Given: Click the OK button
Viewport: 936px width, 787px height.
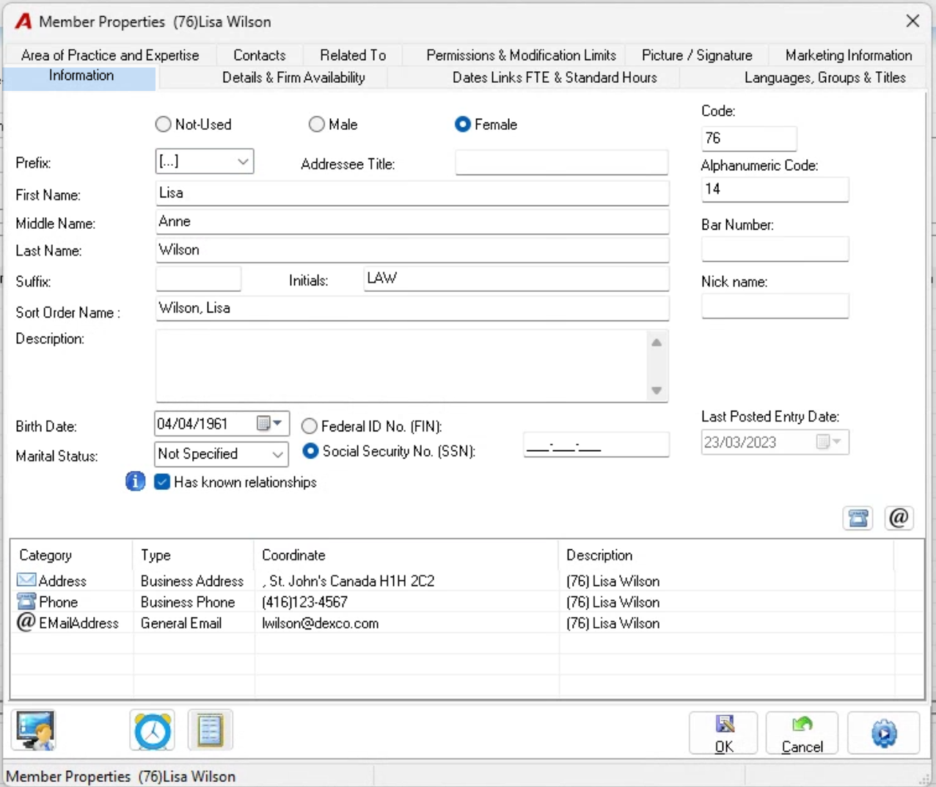Looking at the screenshot, I should pyautogui.click(x=724, y=733).
